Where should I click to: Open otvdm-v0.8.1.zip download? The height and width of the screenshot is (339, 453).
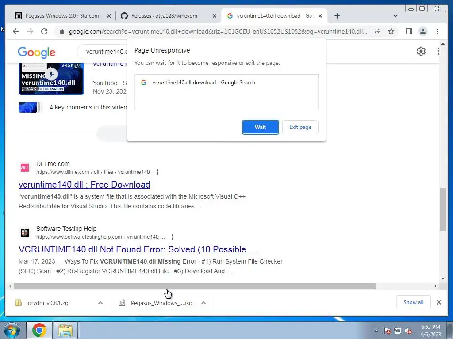click(x=49, y=303)
